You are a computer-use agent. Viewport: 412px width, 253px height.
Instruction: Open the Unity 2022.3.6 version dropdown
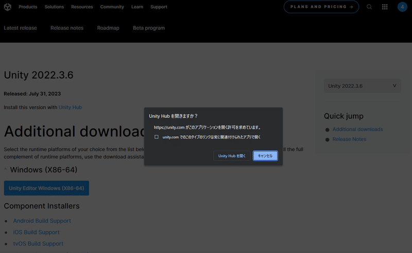click(x=363, y=86)
